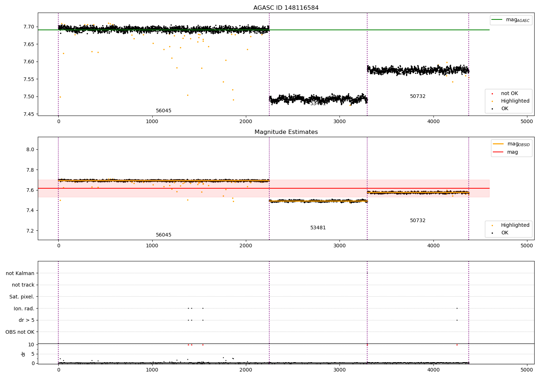Click the '7.50' y-axis tick in top plot

(29, 97)
